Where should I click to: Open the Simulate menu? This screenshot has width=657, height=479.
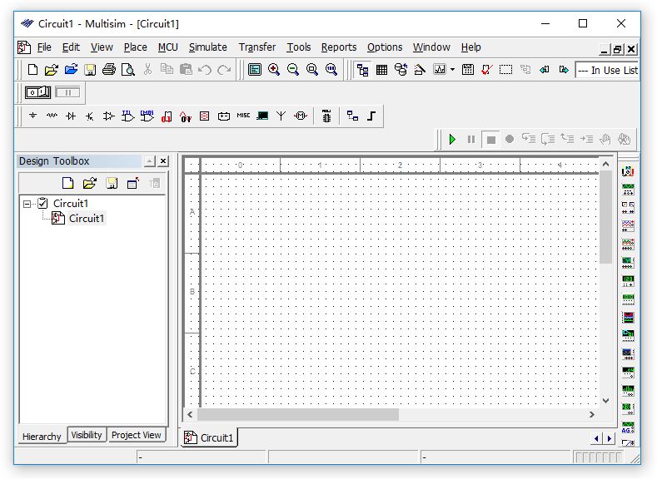click(208, 47)
